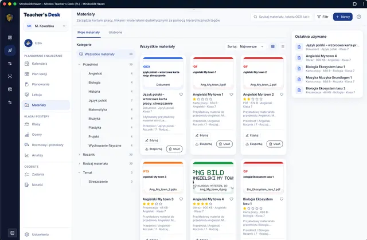
Task: Open recent Biologia Ekosystem lasu 3
Action: [327, 90]
